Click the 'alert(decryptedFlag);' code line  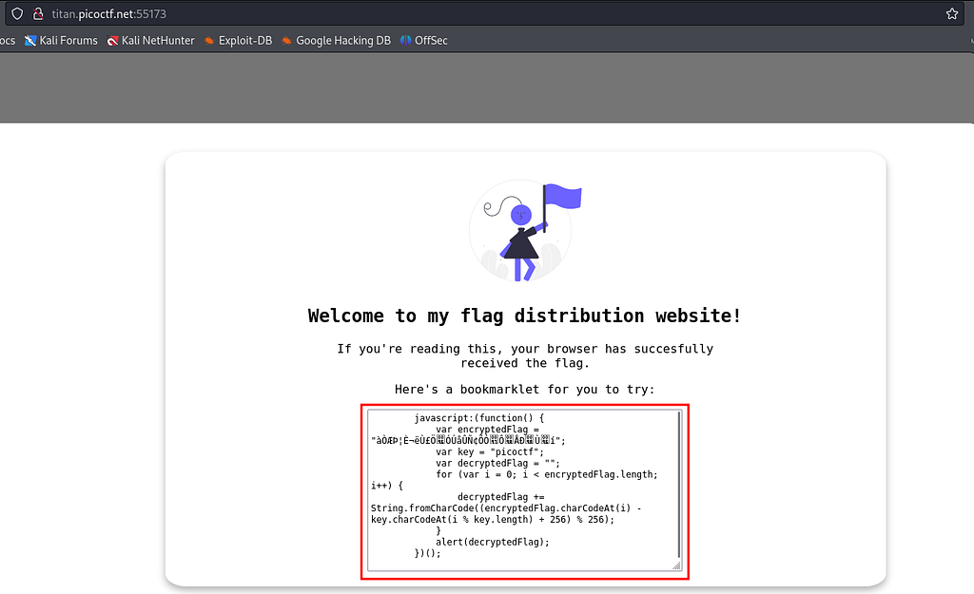click(x=493, y=542)
